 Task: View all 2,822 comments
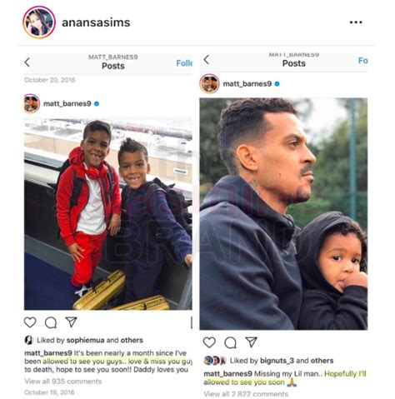click(246, 394)
